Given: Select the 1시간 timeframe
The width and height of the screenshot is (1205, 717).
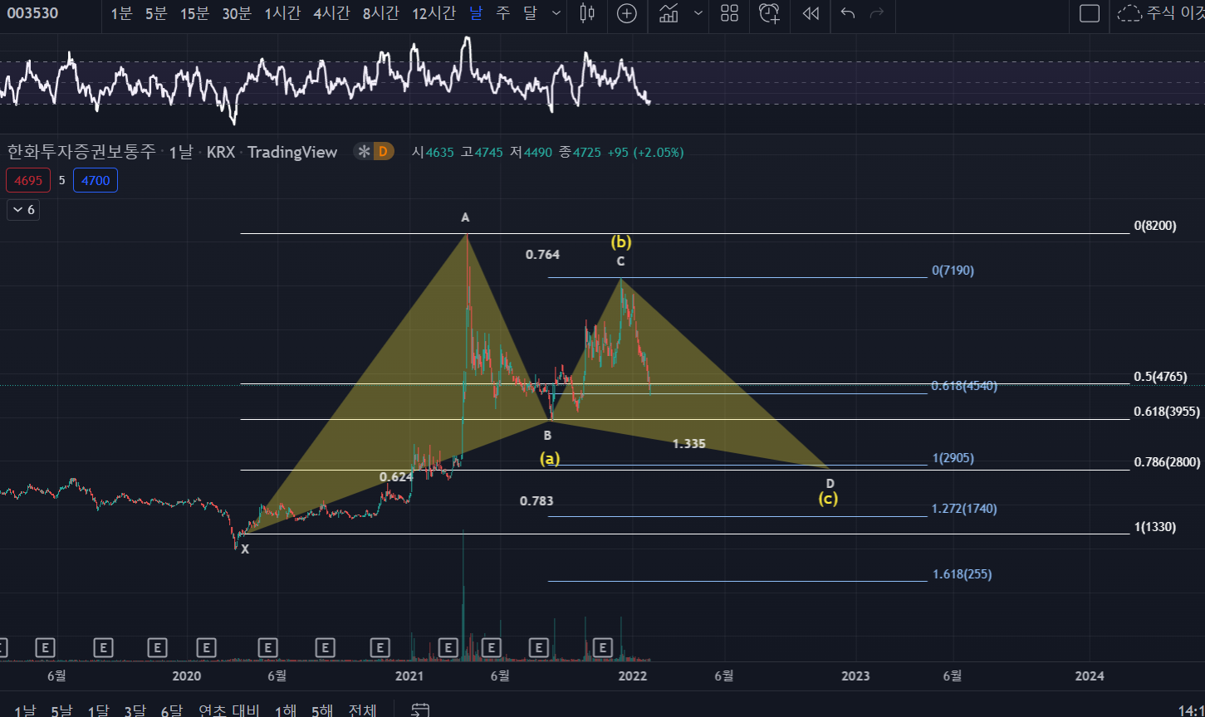Looking at the screenshot, I should [283, 13].
